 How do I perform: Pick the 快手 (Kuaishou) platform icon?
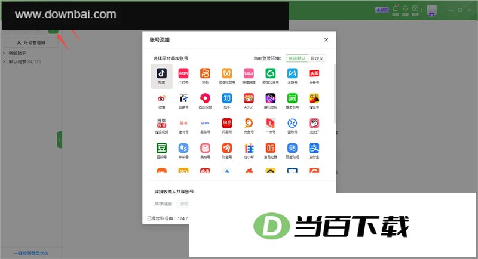205,73
